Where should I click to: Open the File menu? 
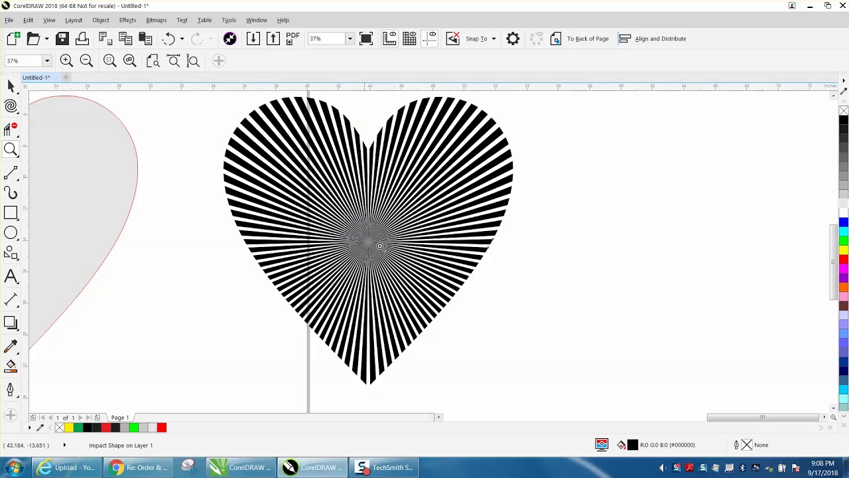9,20
